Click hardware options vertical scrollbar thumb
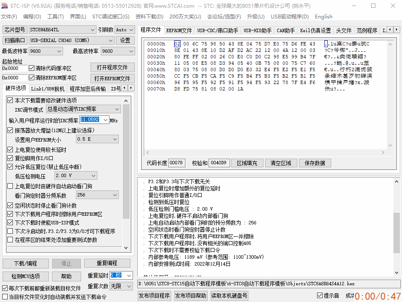The width and height of the screenshot is (402, 302). click(126, 162)
